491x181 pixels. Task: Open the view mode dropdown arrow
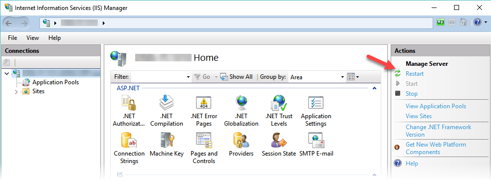(357, 77)
